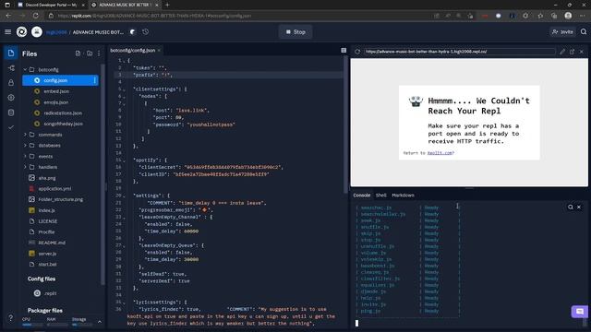Open the Unit tests checkmark sidebar icon
591x332 pixels.
point(11,127)
